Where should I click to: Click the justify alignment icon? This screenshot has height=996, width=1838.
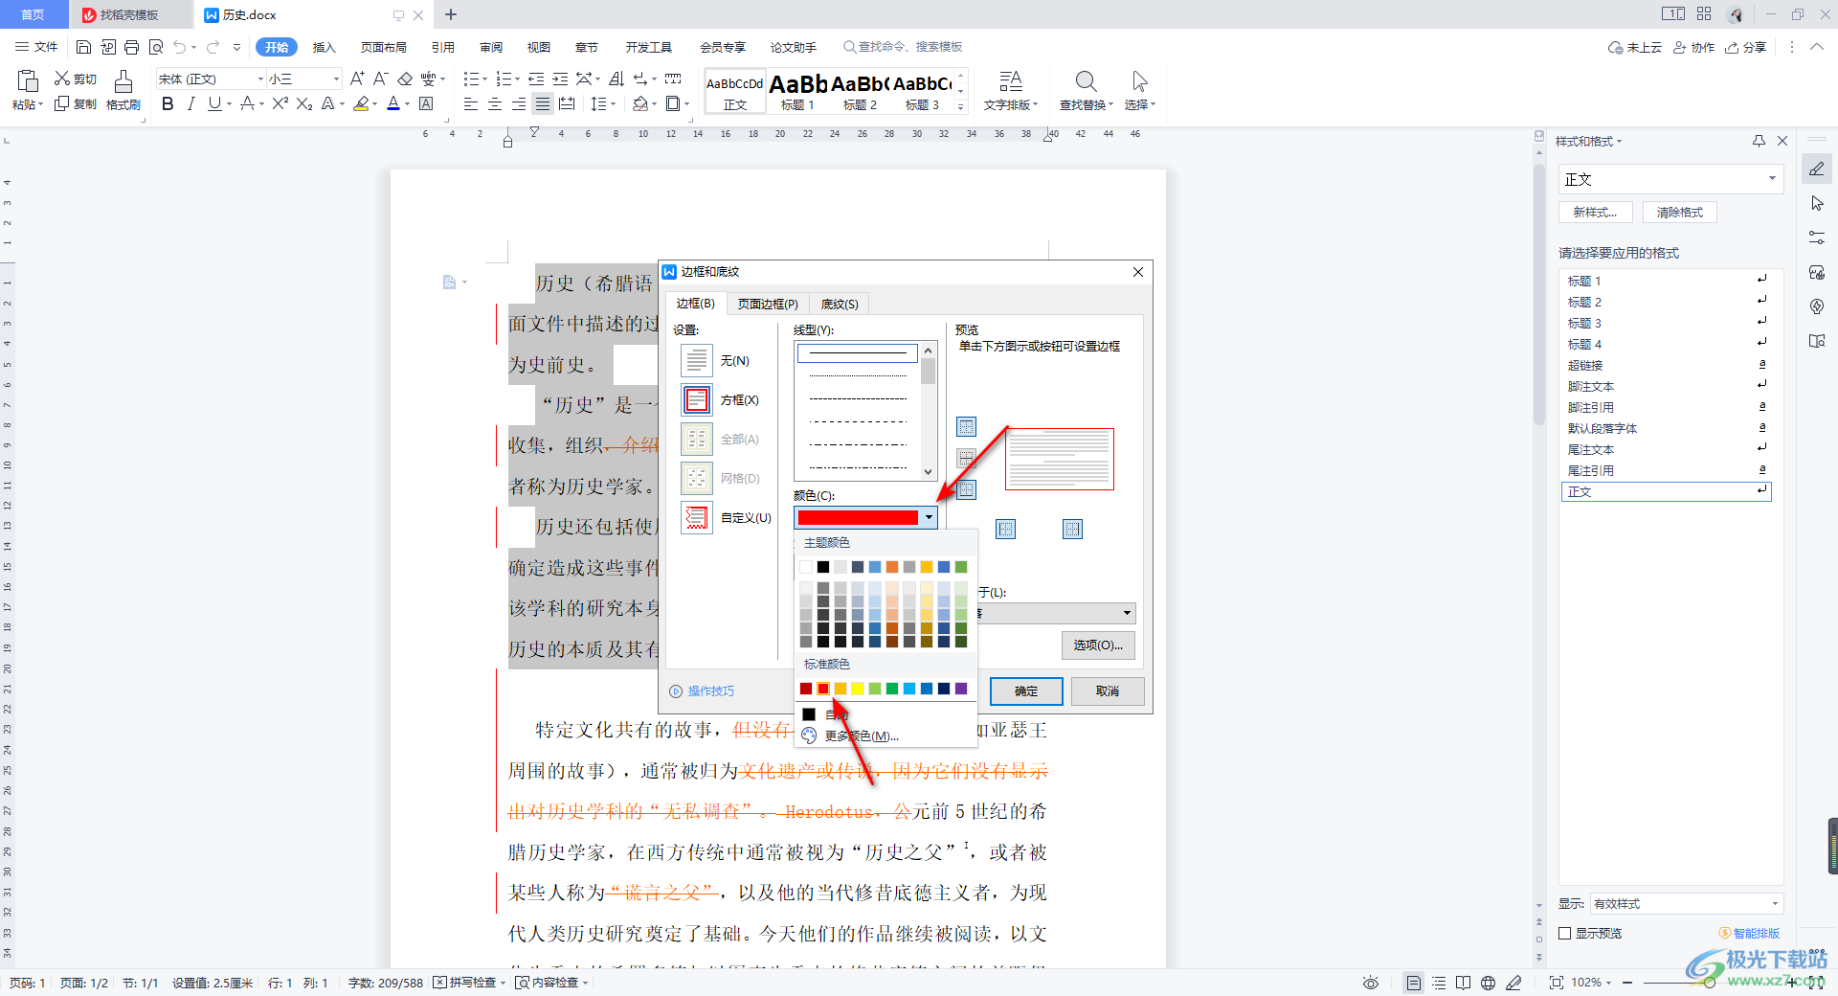pyautogui.click(x=543, y=103)
